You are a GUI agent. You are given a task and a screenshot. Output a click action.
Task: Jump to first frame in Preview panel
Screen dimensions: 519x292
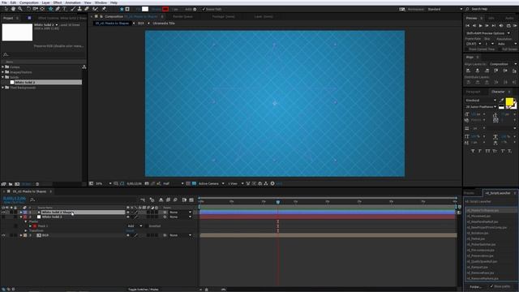(x=468, y=25)
